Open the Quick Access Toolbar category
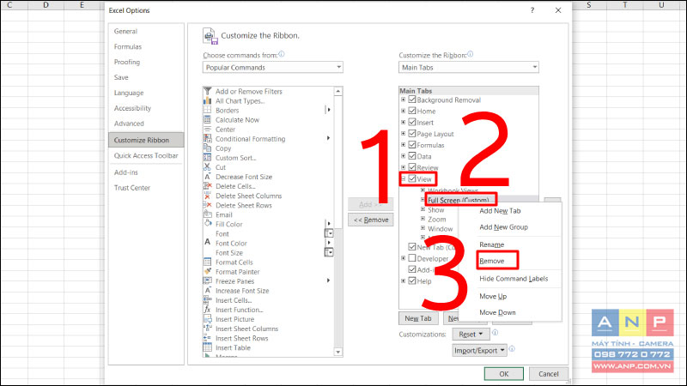 tap(146, 155)
